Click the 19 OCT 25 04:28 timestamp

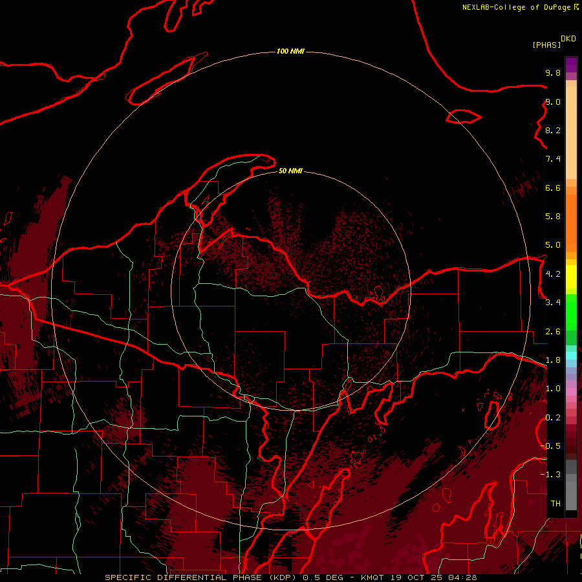pyautogui.click(x=433, y=577)
